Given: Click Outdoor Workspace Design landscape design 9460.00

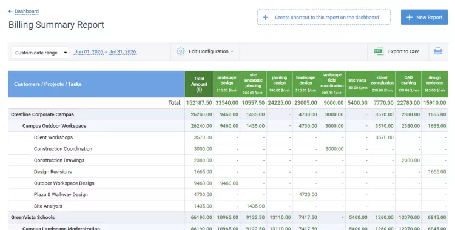Looking at the screenshot, I should tap(229, 183).
